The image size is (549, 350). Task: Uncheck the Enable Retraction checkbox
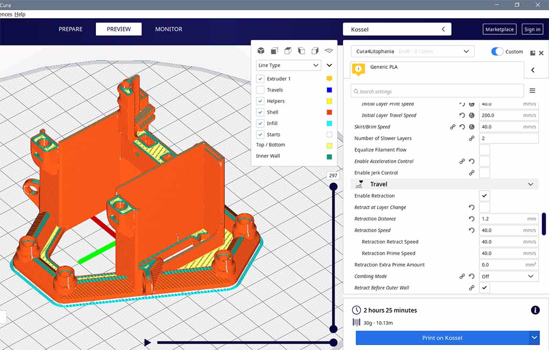tap(484, 196)
